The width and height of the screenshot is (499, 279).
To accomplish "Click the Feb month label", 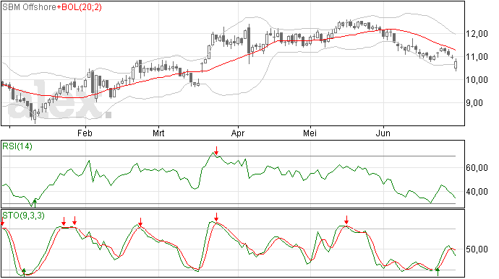I will (x=85, y=133).
